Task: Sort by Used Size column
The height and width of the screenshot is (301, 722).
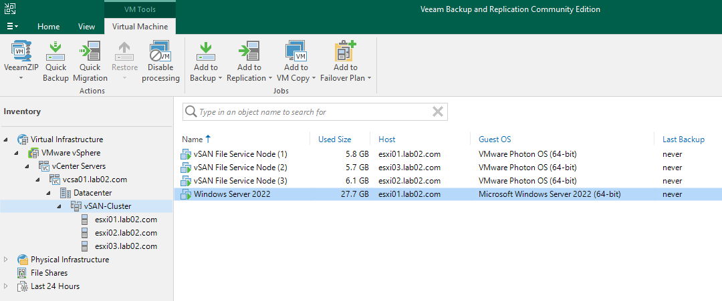Action: [335, 139]
